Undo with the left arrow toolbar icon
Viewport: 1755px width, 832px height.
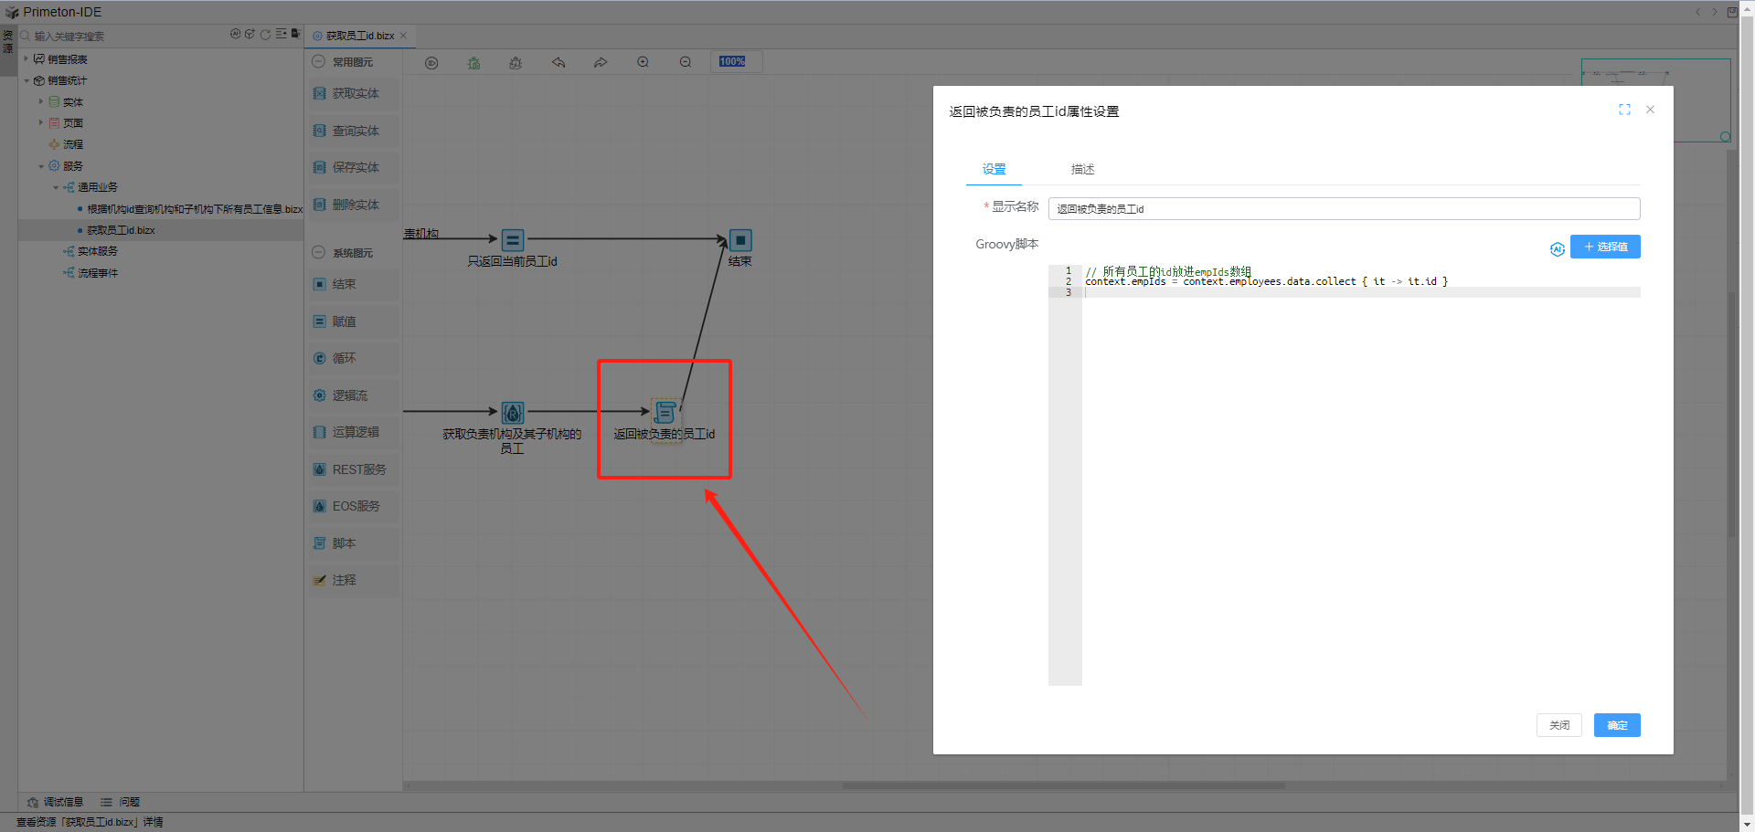[558, 63]
